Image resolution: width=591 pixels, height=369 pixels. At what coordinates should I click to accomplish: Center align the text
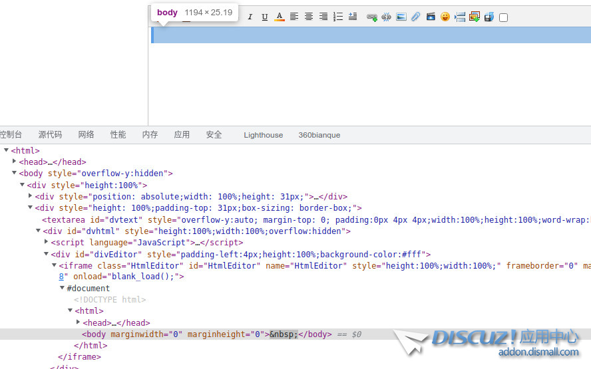click(309, 17)
